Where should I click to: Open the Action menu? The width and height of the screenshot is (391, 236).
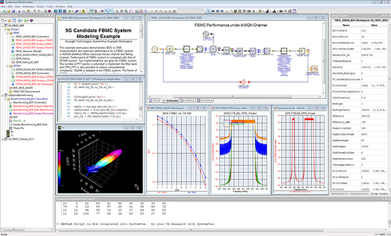[40, 7]
